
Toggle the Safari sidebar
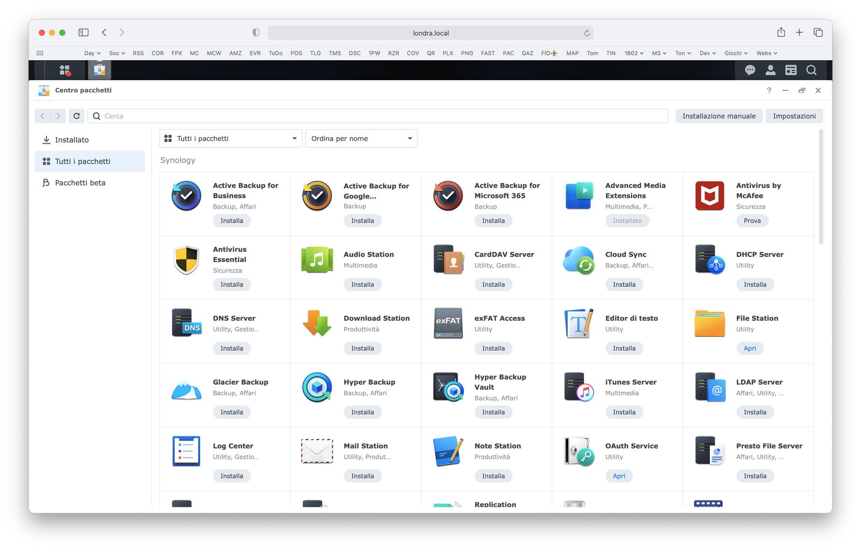(x=83, y=32)
